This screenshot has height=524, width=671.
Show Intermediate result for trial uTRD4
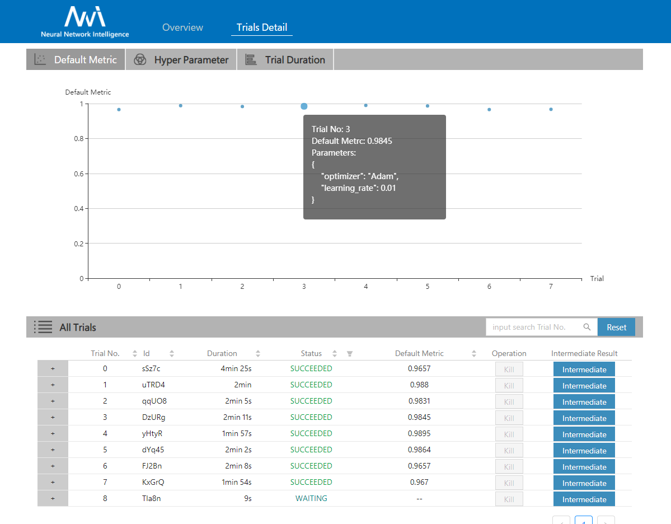pyautogui.click(x=584, y=386)
